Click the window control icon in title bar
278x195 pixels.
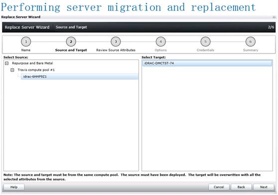[274, 17]
